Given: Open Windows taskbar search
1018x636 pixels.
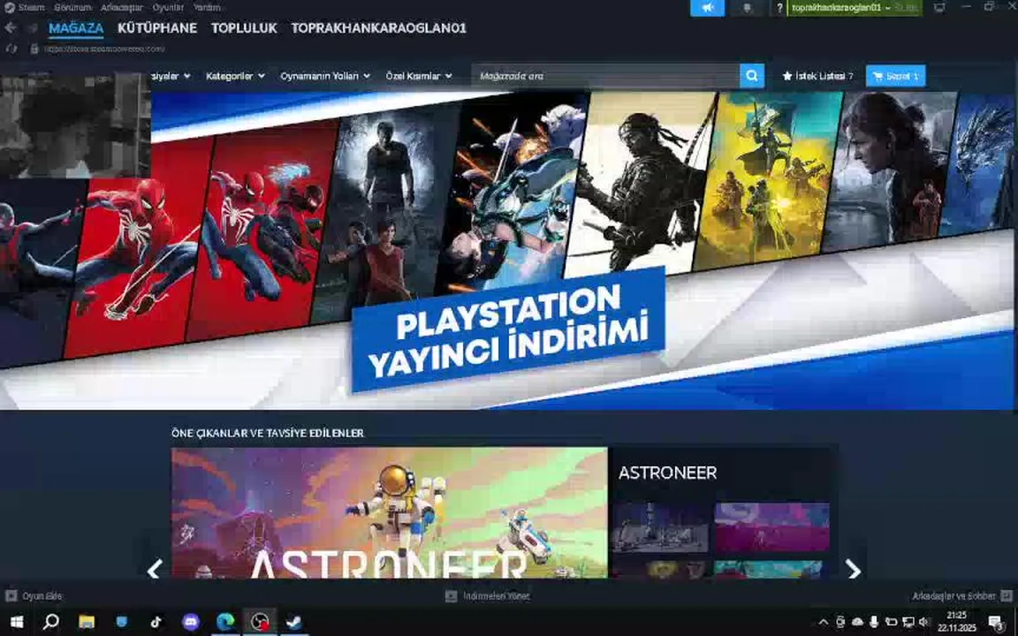Looking at the screenshot, I should point(50,622).
